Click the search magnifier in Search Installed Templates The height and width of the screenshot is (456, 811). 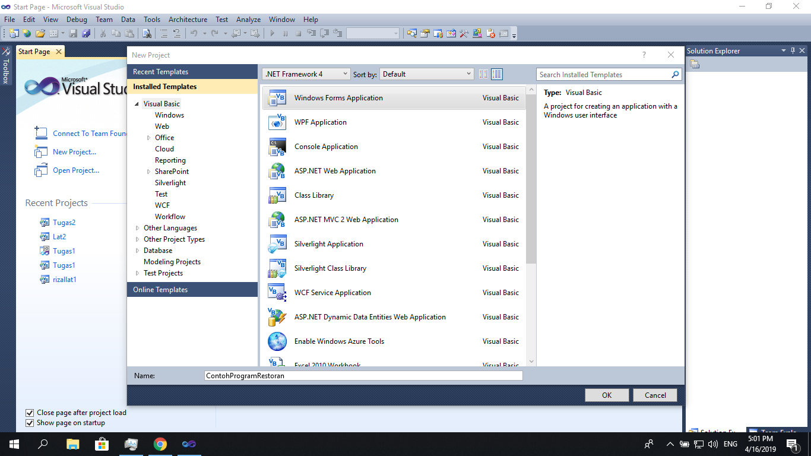674,74
